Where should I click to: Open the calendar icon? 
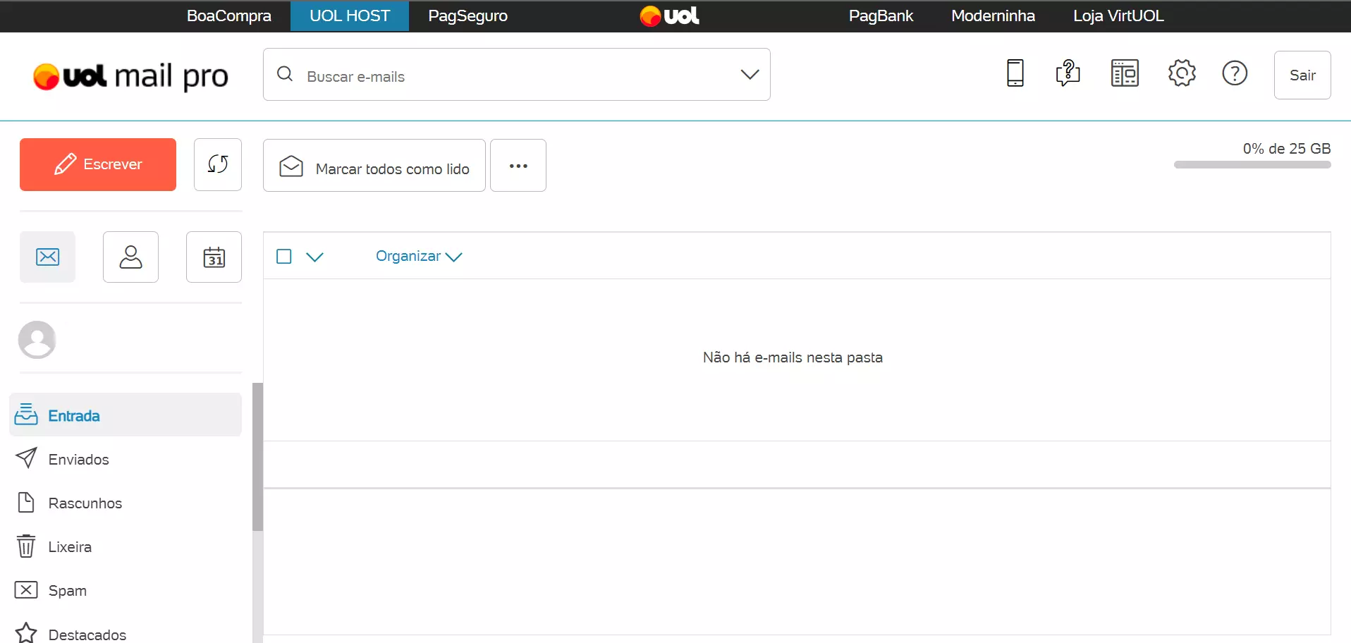214,257
